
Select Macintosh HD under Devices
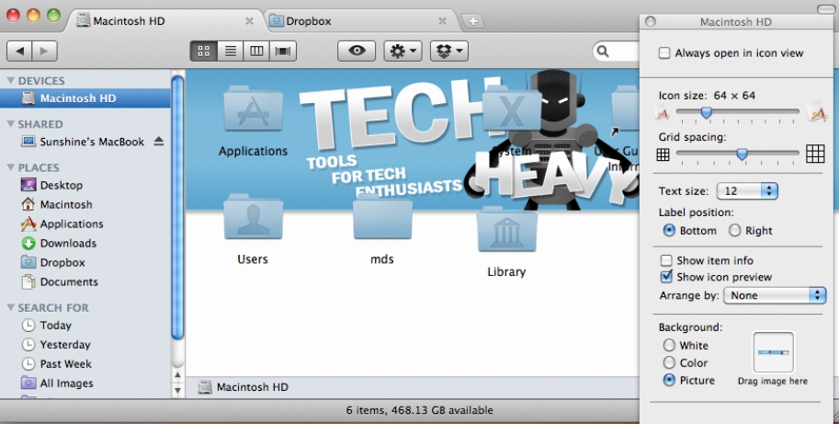[x=85, y=98]
